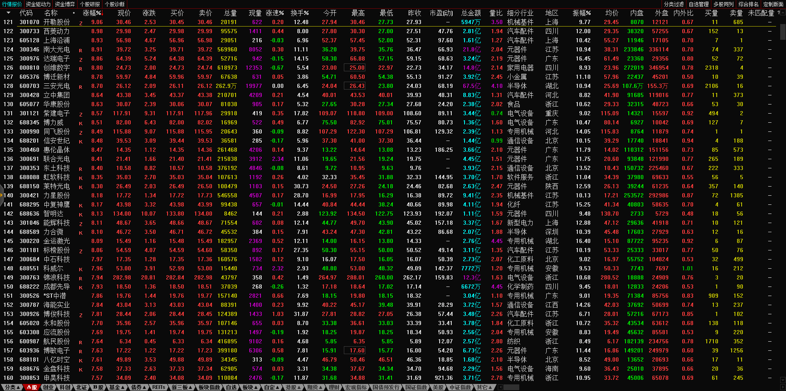Select the 创业 market tab

(x=48, y=387)
